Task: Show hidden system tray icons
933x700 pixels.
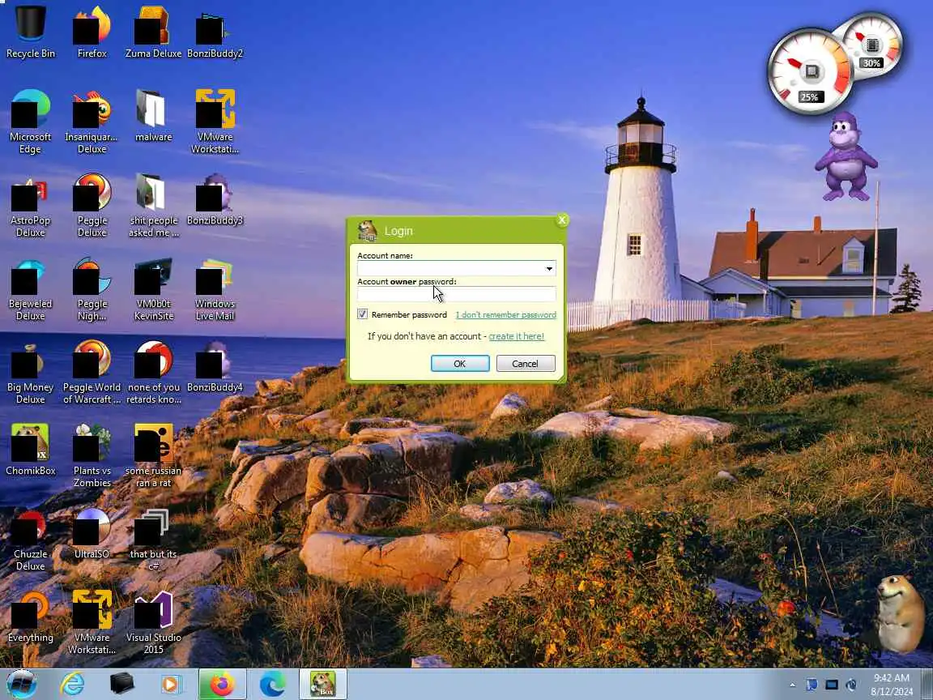Action: point(792,685)
